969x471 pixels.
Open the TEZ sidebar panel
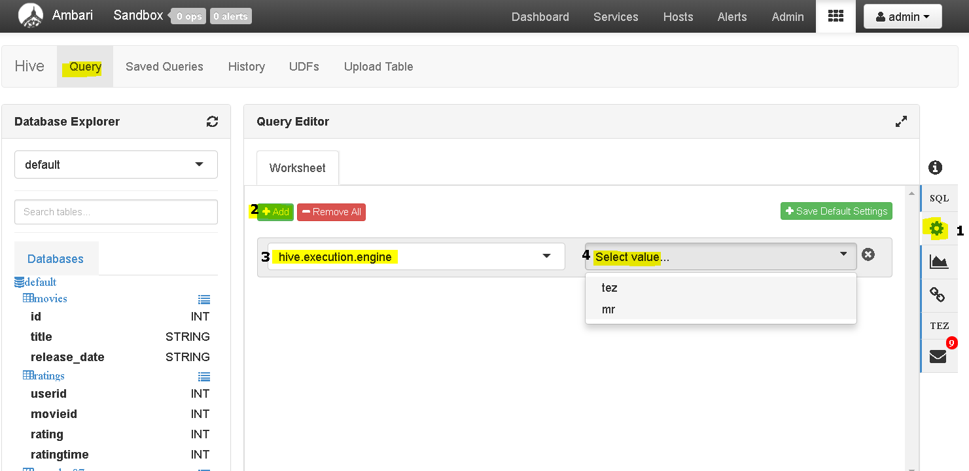pyautogui.click(x=939, y=326)
